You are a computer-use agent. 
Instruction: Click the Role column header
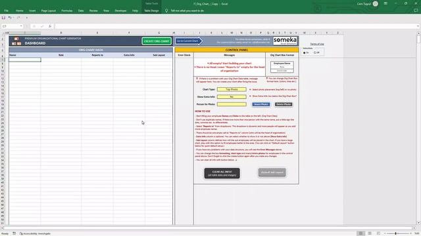(x=61, y=55)
